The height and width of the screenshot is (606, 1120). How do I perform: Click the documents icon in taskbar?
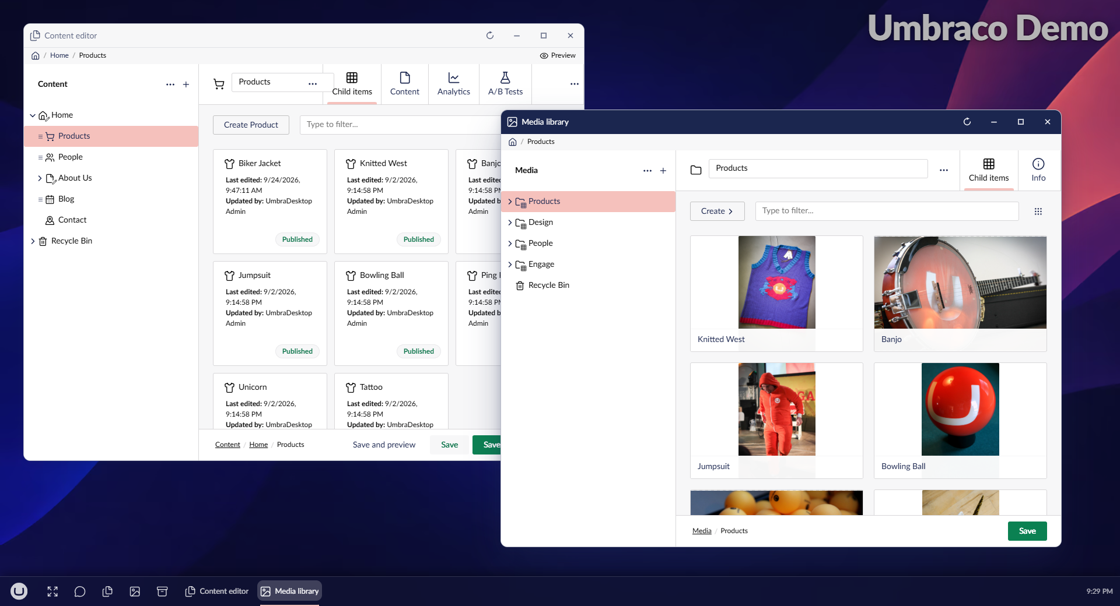coord(107,591)
